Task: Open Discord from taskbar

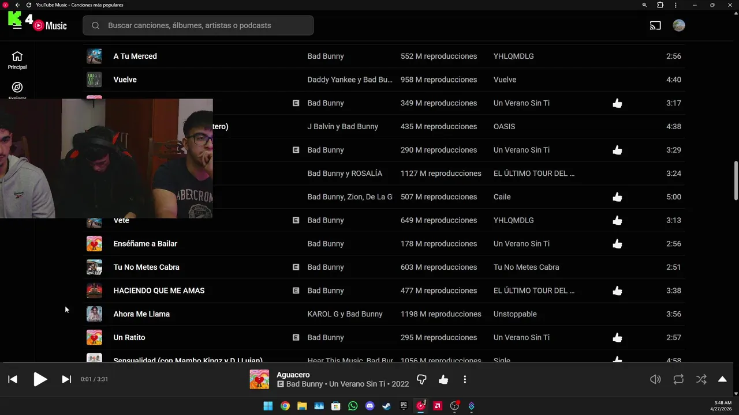Action: 369,406
